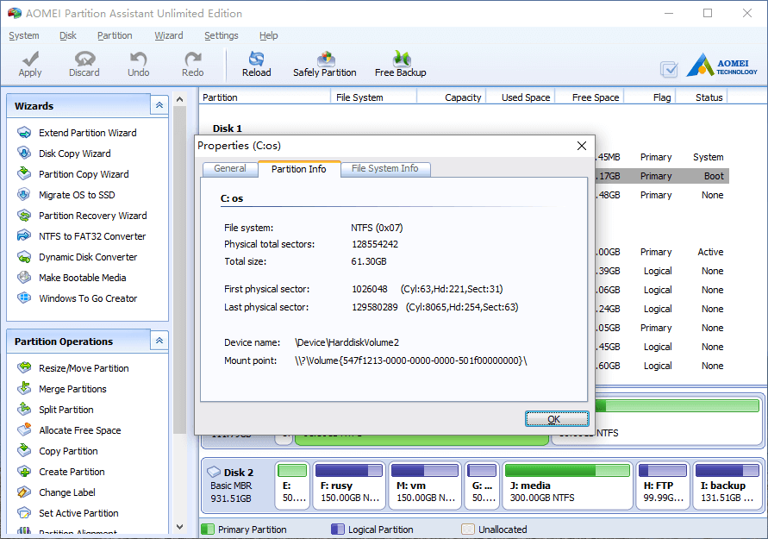The height and width of the screenshot is (539, 768).
Task: Click the Reload toolbar icon
Action: tap(256, 59)
